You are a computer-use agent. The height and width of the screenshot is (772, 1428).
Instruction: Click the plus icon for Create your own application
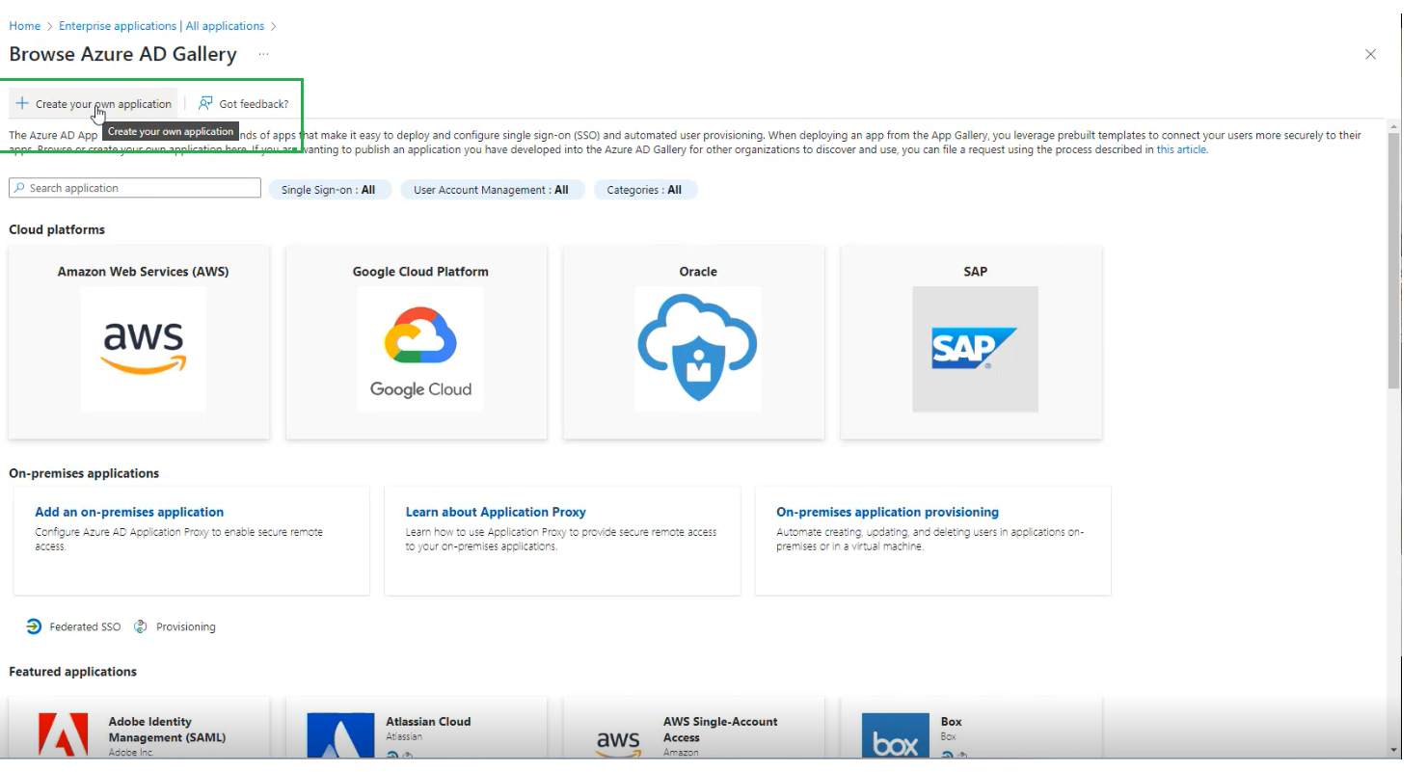pos(22,104)
